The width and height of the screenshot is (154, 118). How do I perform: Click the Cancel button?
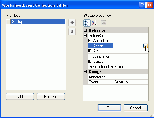(136, 108)
